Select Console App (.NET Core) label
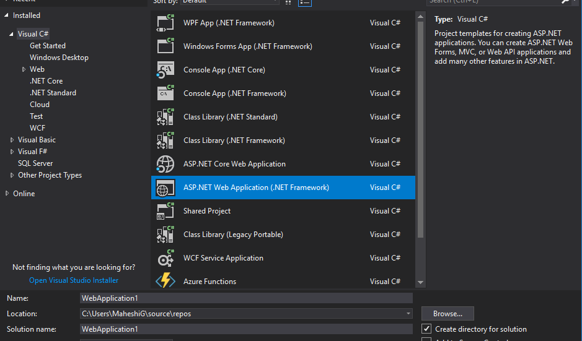The width and height of the screenshot is (582, 341). [224, 70]
